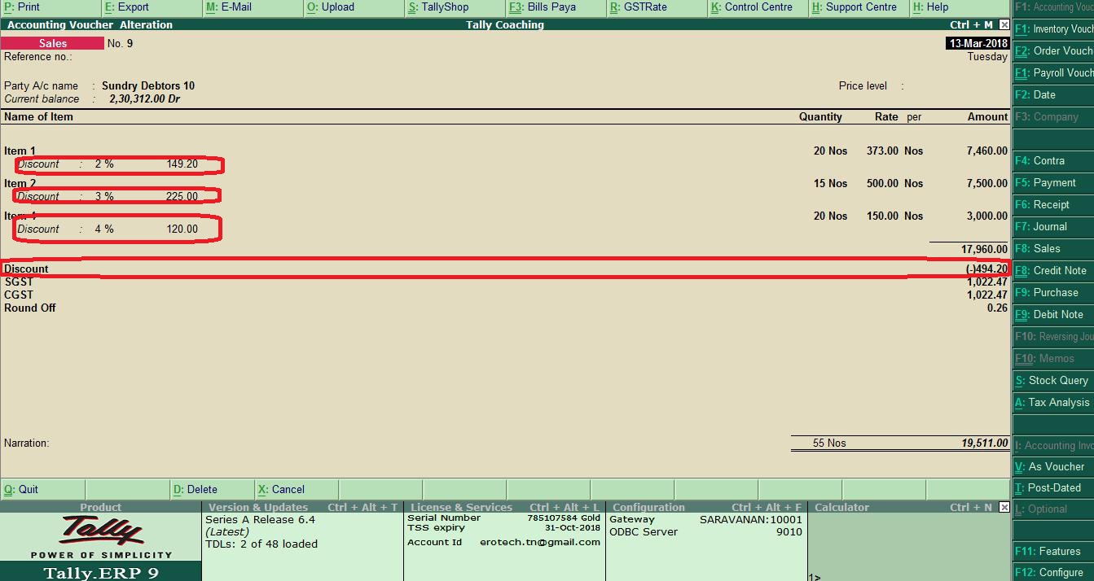Click amount 7,500.00

987,183
